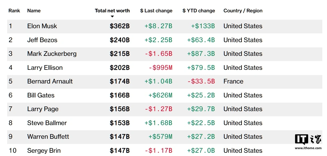Click the Rank column header

pyautogui.click(x=14, y=11)
